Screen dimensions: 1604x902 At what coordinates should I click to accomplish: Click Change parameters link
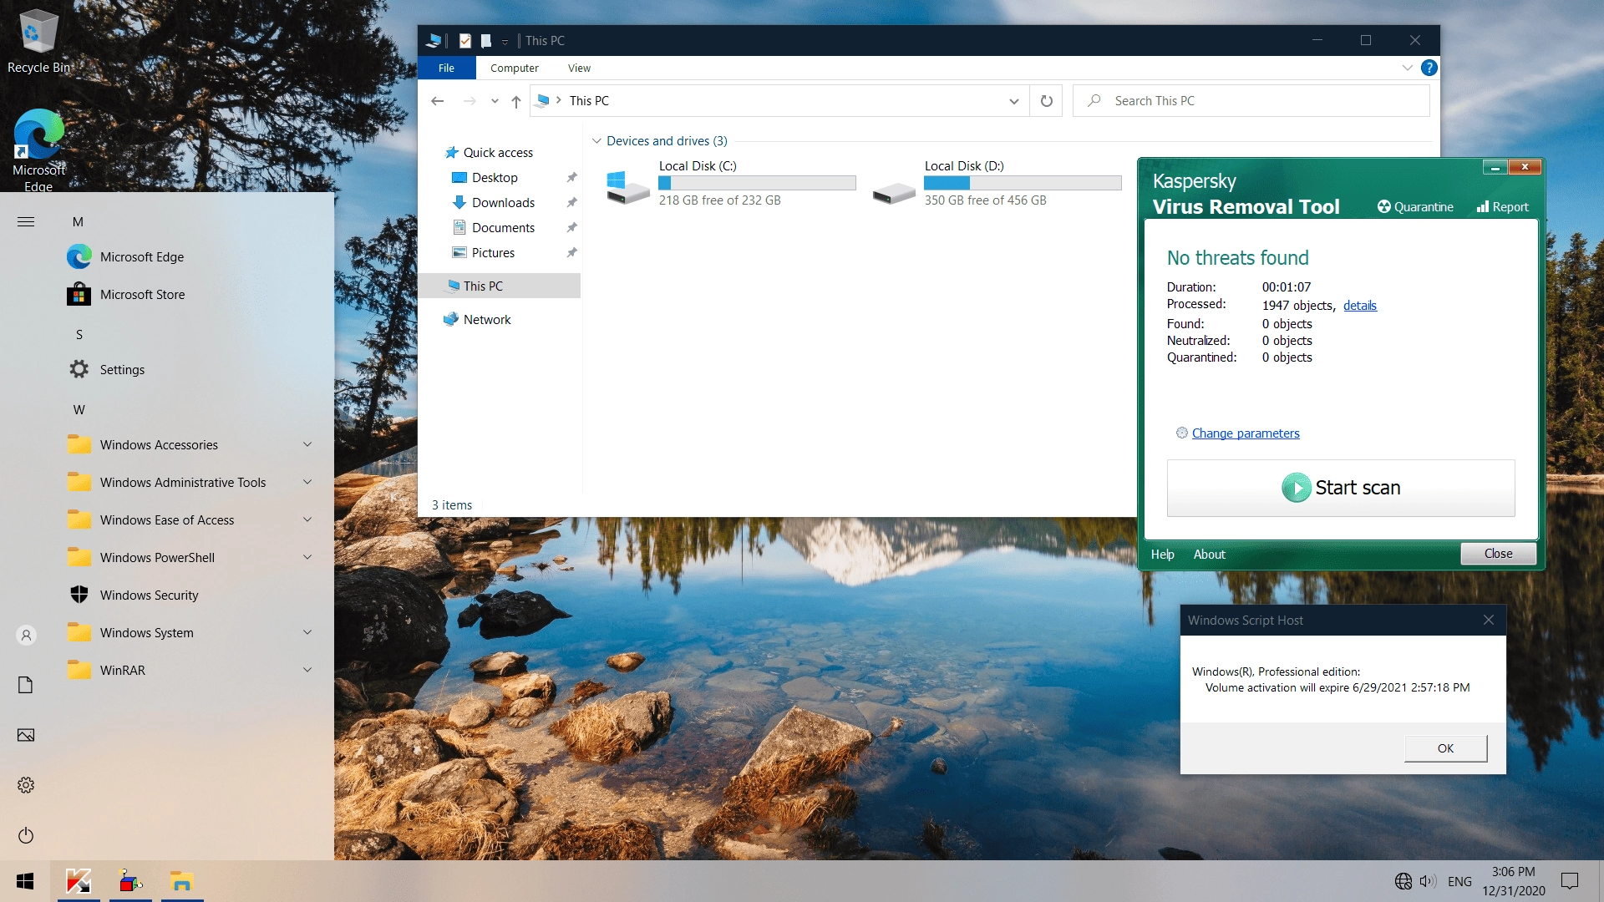click(1246, 433)
